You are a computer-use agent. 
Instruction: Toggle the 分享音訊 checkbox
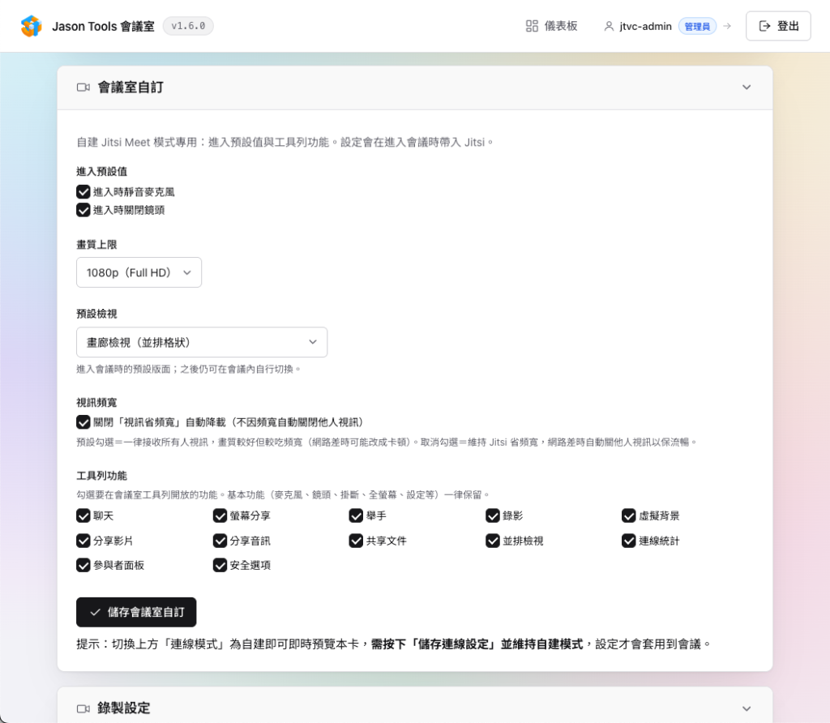(x=220, y=541)
